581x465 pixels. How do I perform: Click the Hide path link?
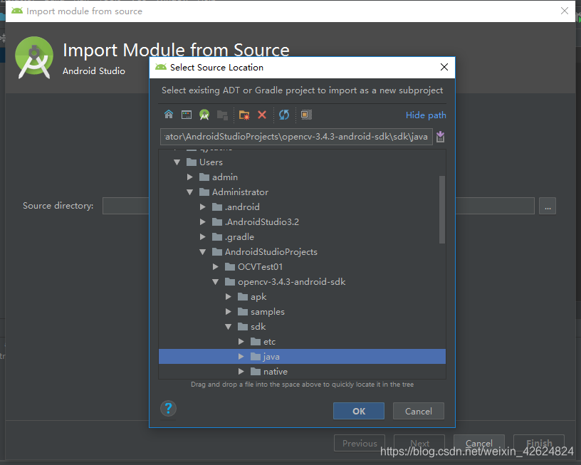[x=426, y=115]
